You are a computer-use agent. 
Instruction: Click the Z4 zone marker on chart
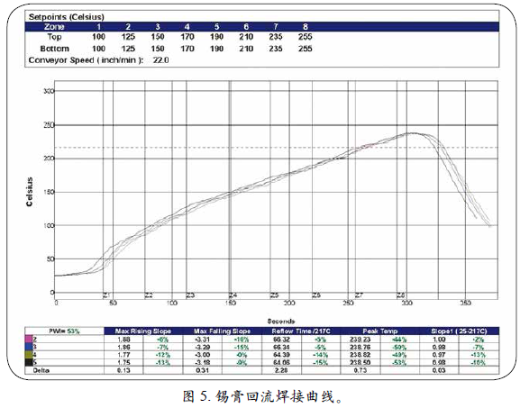tap(233, 295)
